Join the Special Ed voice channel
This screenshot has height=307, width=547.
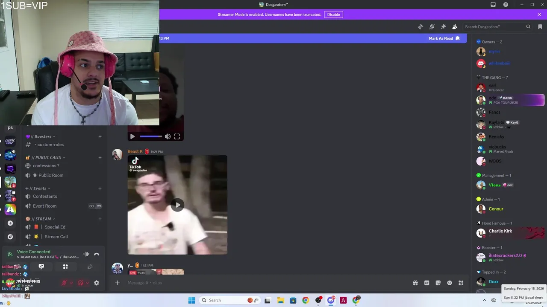tap(55, 227)
